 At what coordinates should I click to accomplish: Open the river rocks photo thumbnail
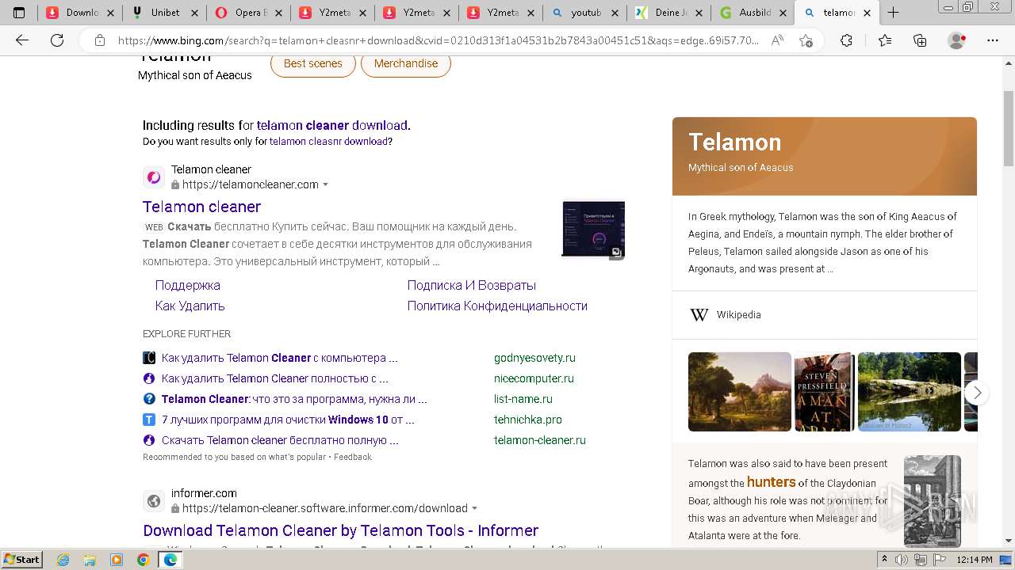910,392
